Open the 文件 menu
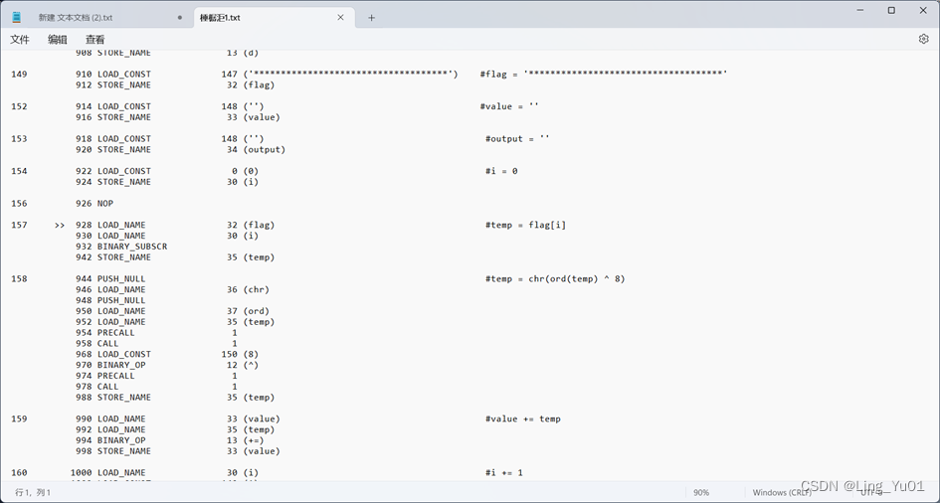Image resolution: width=940 pixels, height=503 pixels. click(20, 40)
